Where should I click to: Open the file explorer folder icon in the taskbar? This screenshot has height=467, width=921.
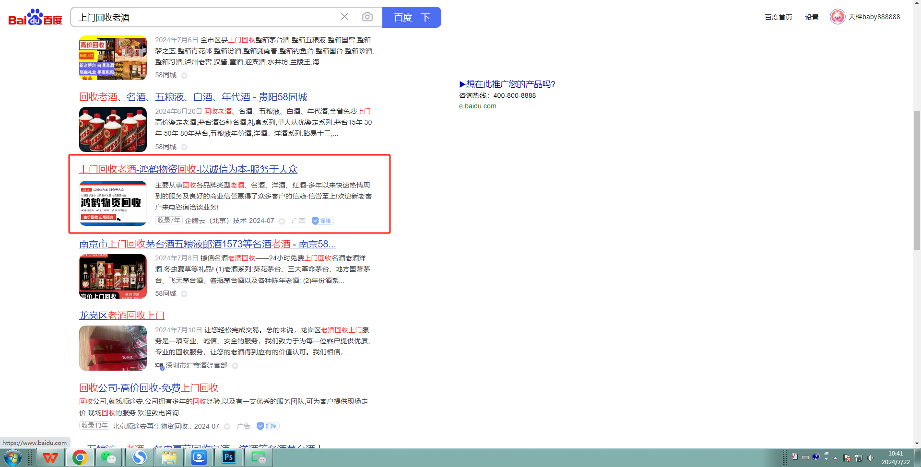pyautogui.click(x=169, y=458)
